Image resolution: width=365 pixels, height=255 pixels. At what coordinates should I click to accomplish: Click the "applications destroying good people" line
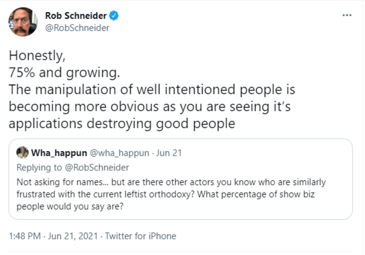pos(122,123)
